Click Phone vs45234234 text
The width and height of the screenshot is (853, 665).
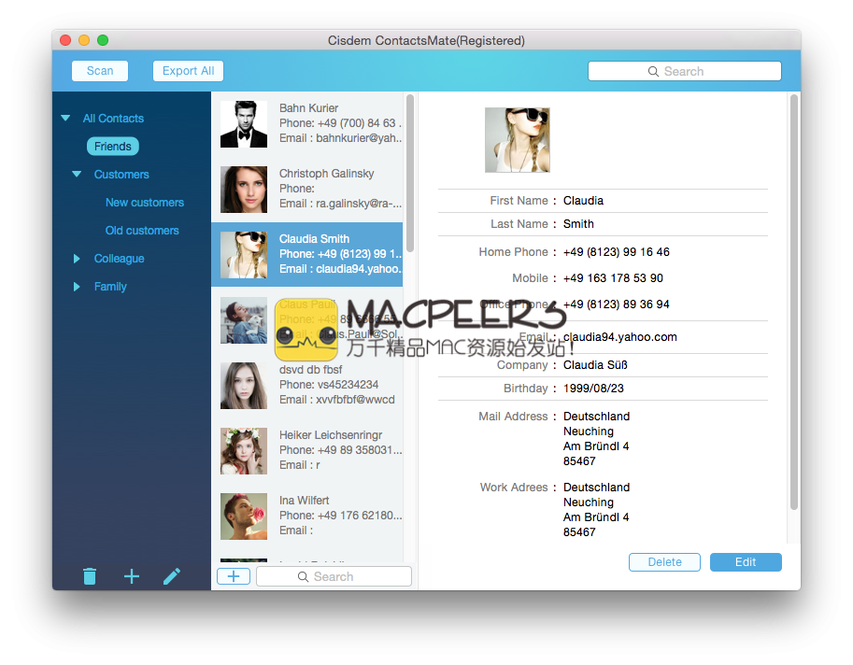coord(329,385)
